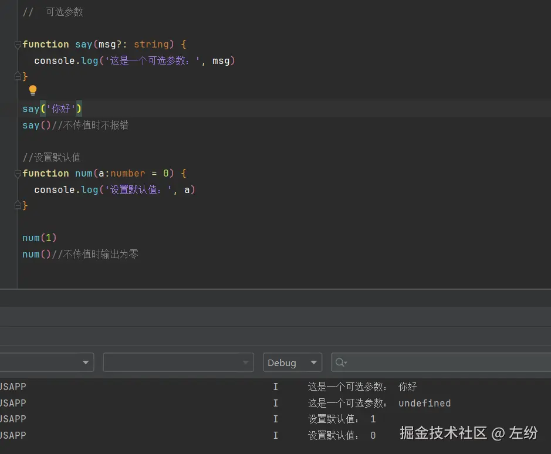Click the comment 可选参数 at top
The height and width of the screenshot is (454, 551).
click(65, 12)
